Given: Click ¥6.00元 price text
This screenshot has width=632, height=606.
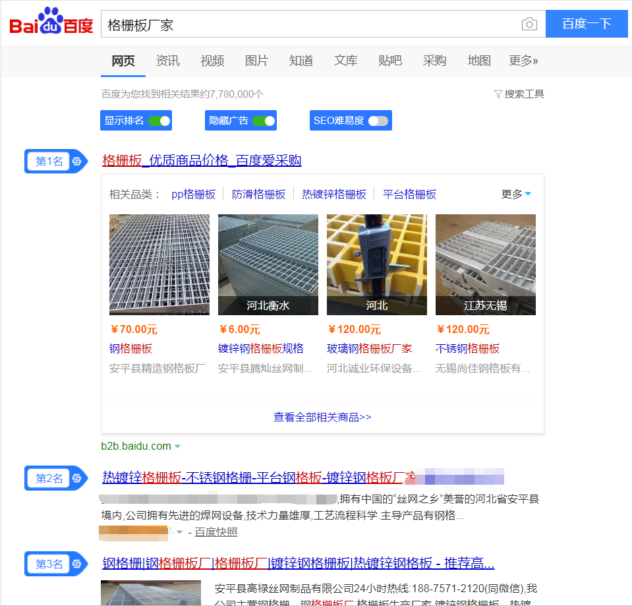Looking at the screenshot, I should pyautogui.click(x=239, y=330).
